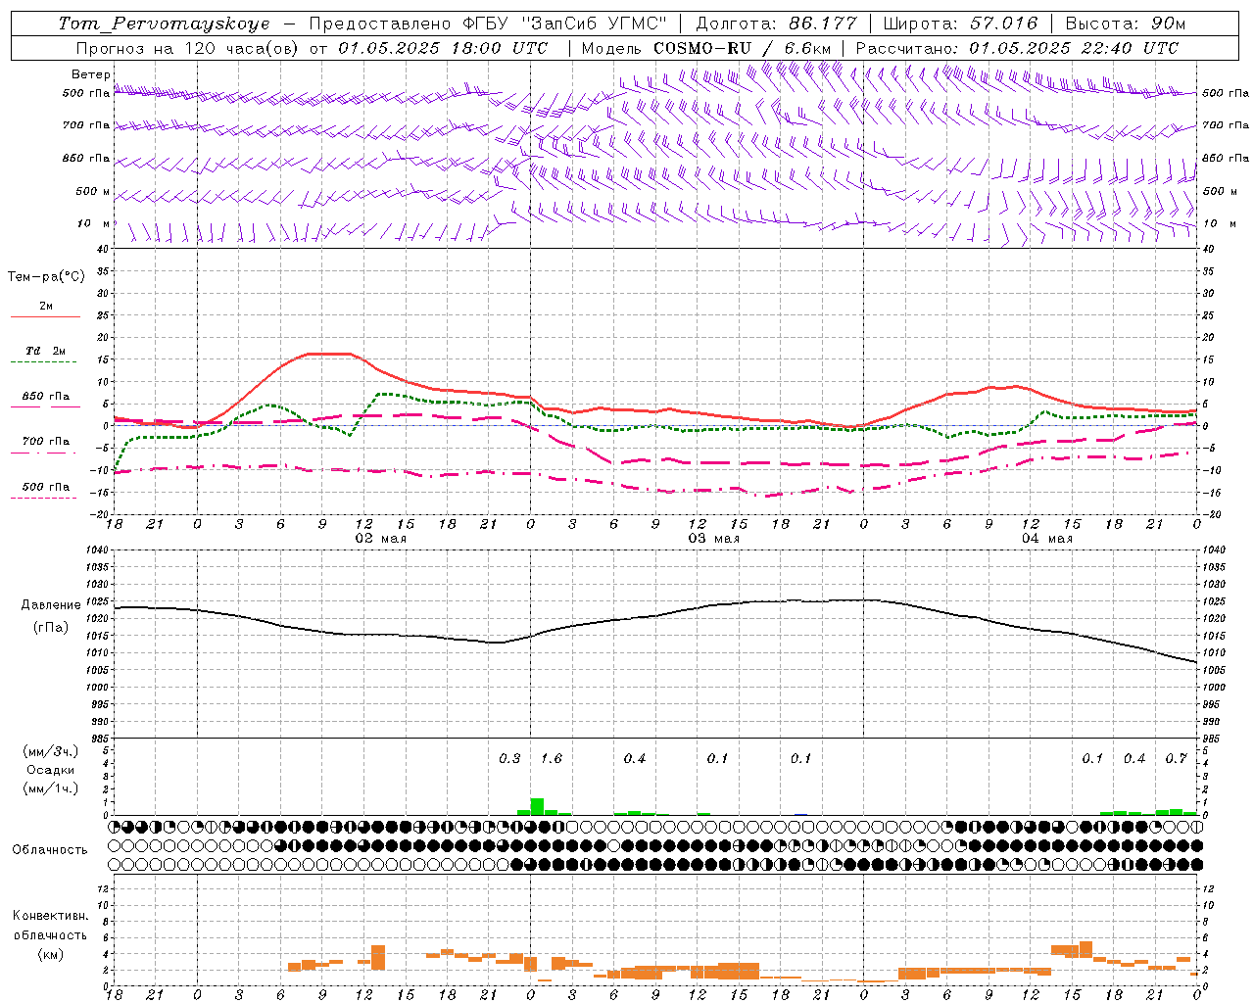The width and height of the screenshot is (1254, 1003).
Task: Click the 'Ветер' wind panel label
Action: pyautogui.click(x=91, y=74)
